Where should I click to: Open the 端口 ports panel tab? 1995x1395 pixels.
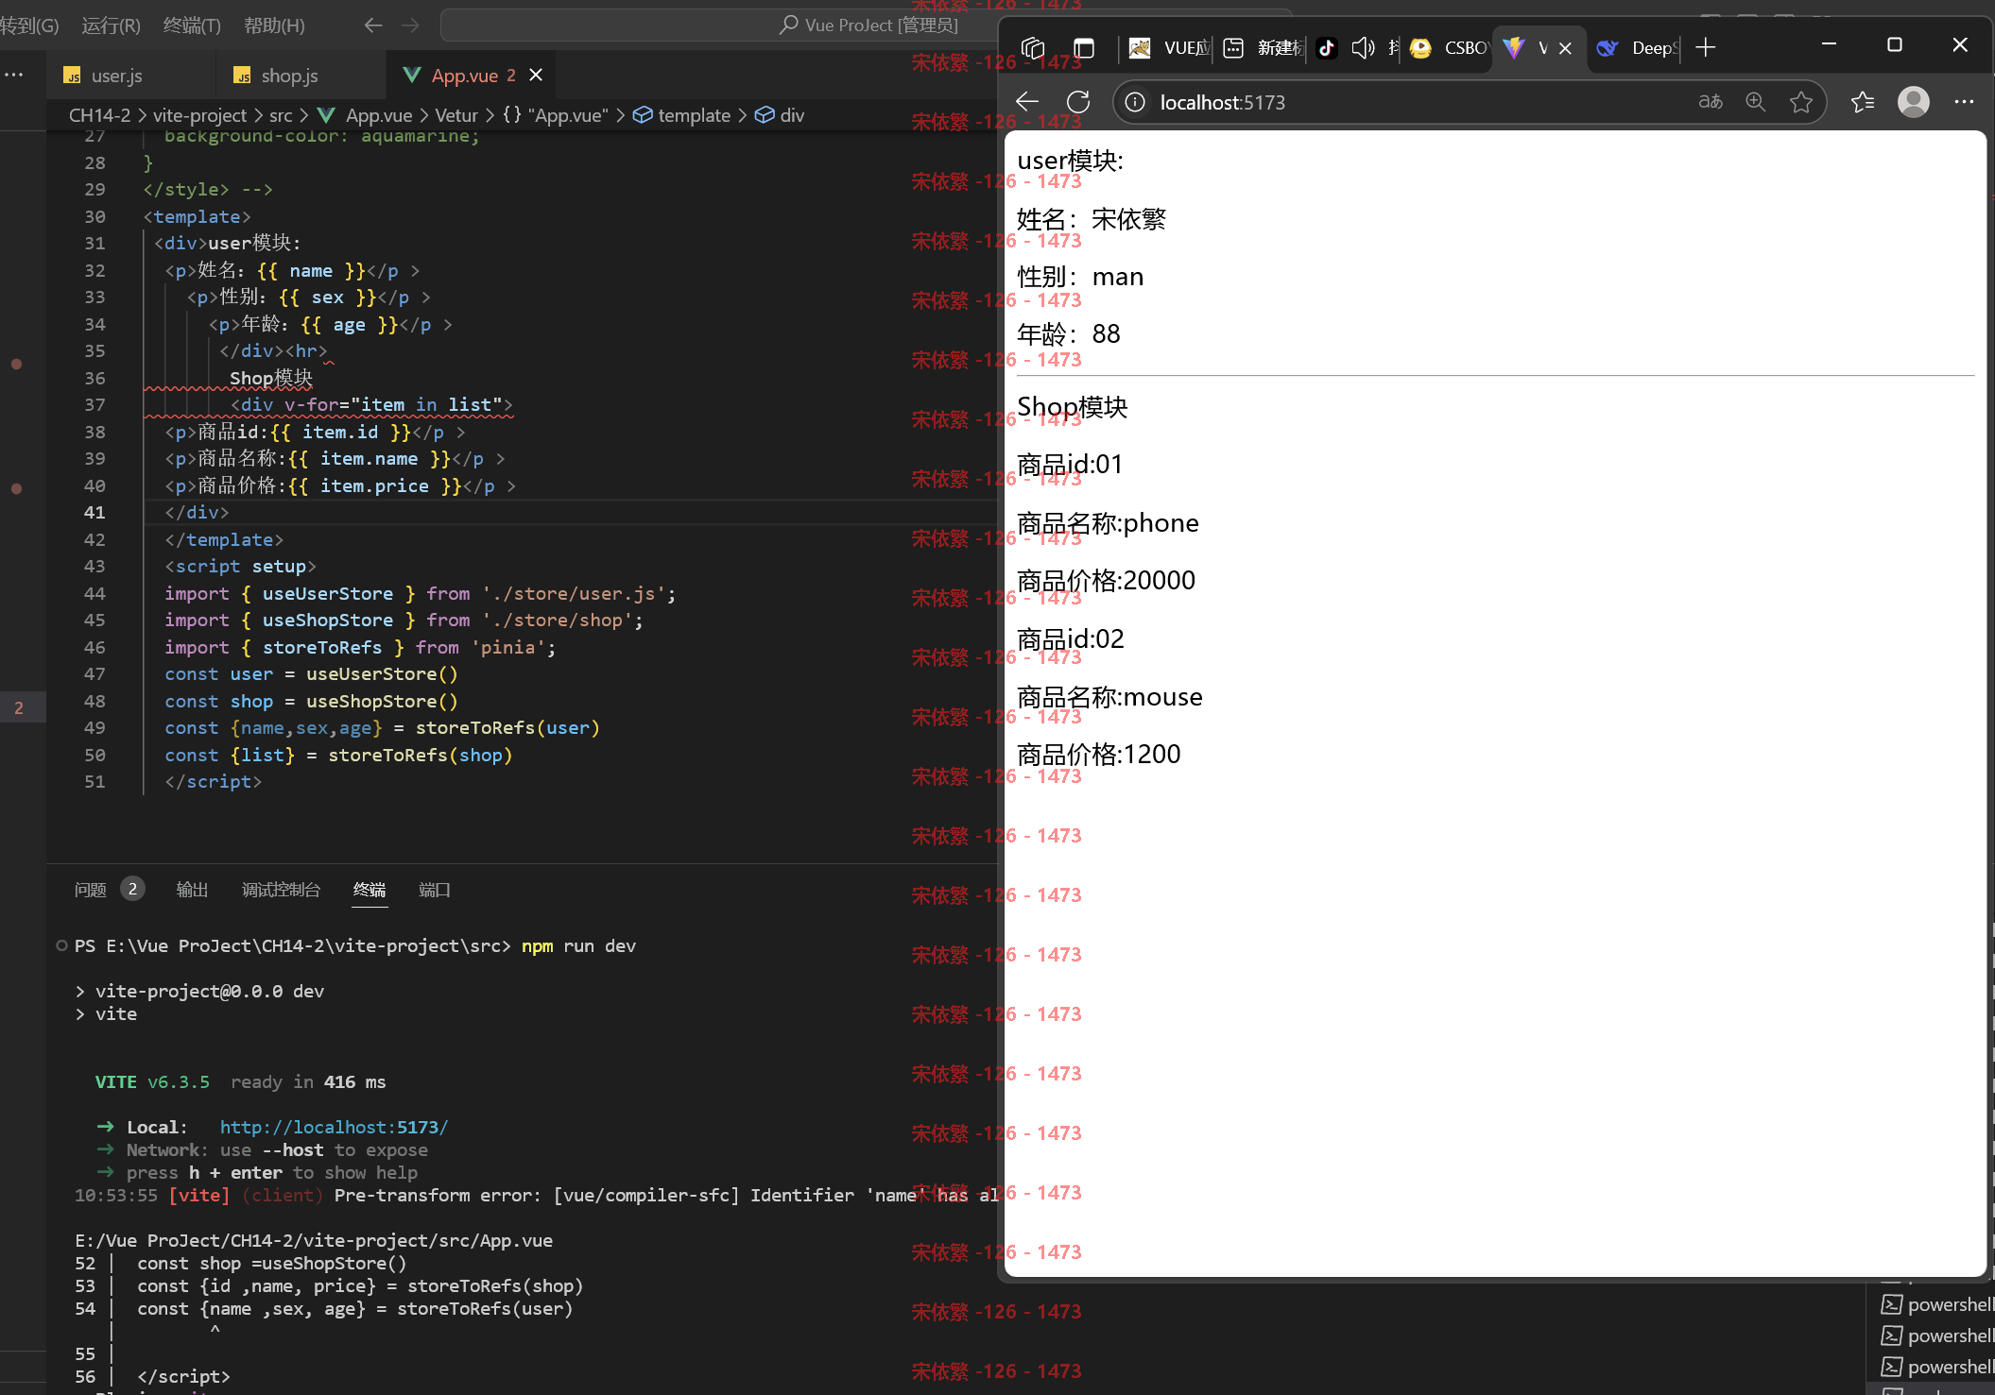pyautogui.click(x=434, y=890)
